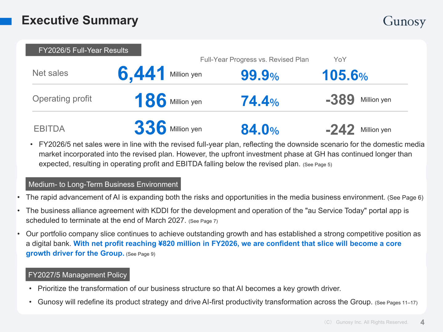Screen dimensions: 443x332
Task: Click the blue highlighted ¥820 million sentence
Action: coord(214,248)
